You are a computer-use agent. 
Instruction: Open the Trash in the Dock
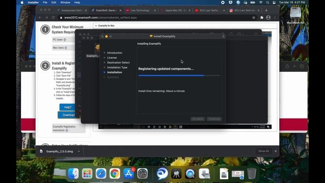point(251,173)
